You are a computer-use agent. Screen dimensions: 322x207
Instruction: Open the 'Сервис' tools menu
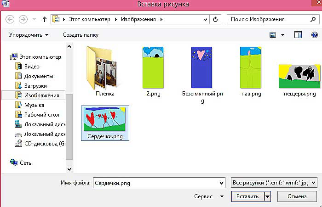(x=209, y=196)
